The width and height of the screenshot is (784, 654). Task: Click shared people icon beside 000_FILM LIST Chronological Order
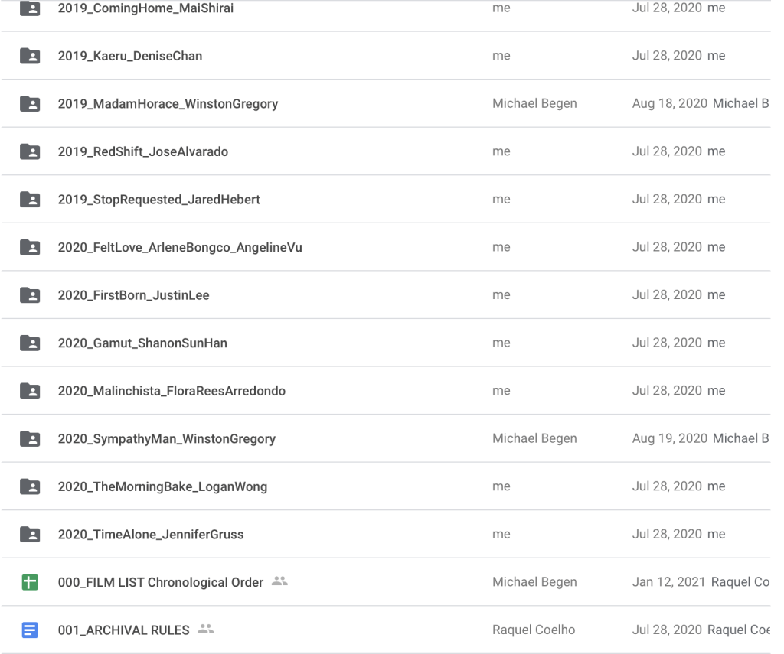click(x=279, y=582)
